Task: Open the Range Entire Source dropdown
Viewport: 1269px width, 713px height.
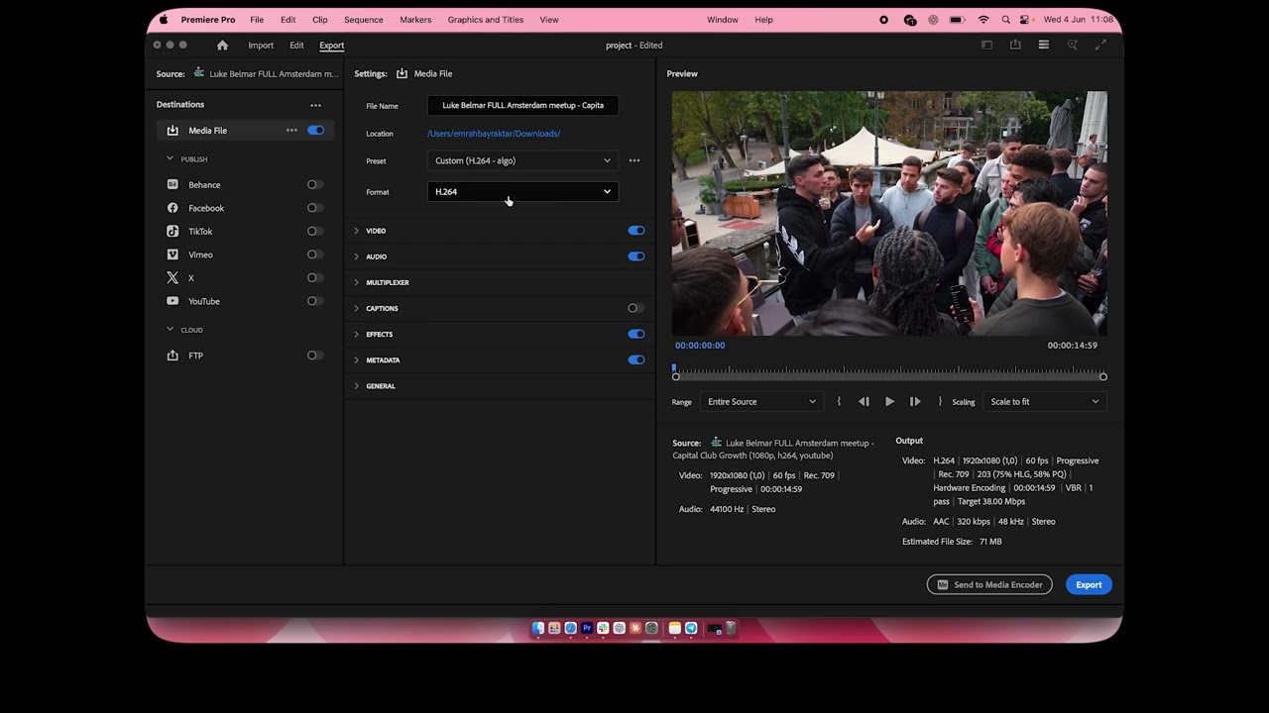Action: 760,402
